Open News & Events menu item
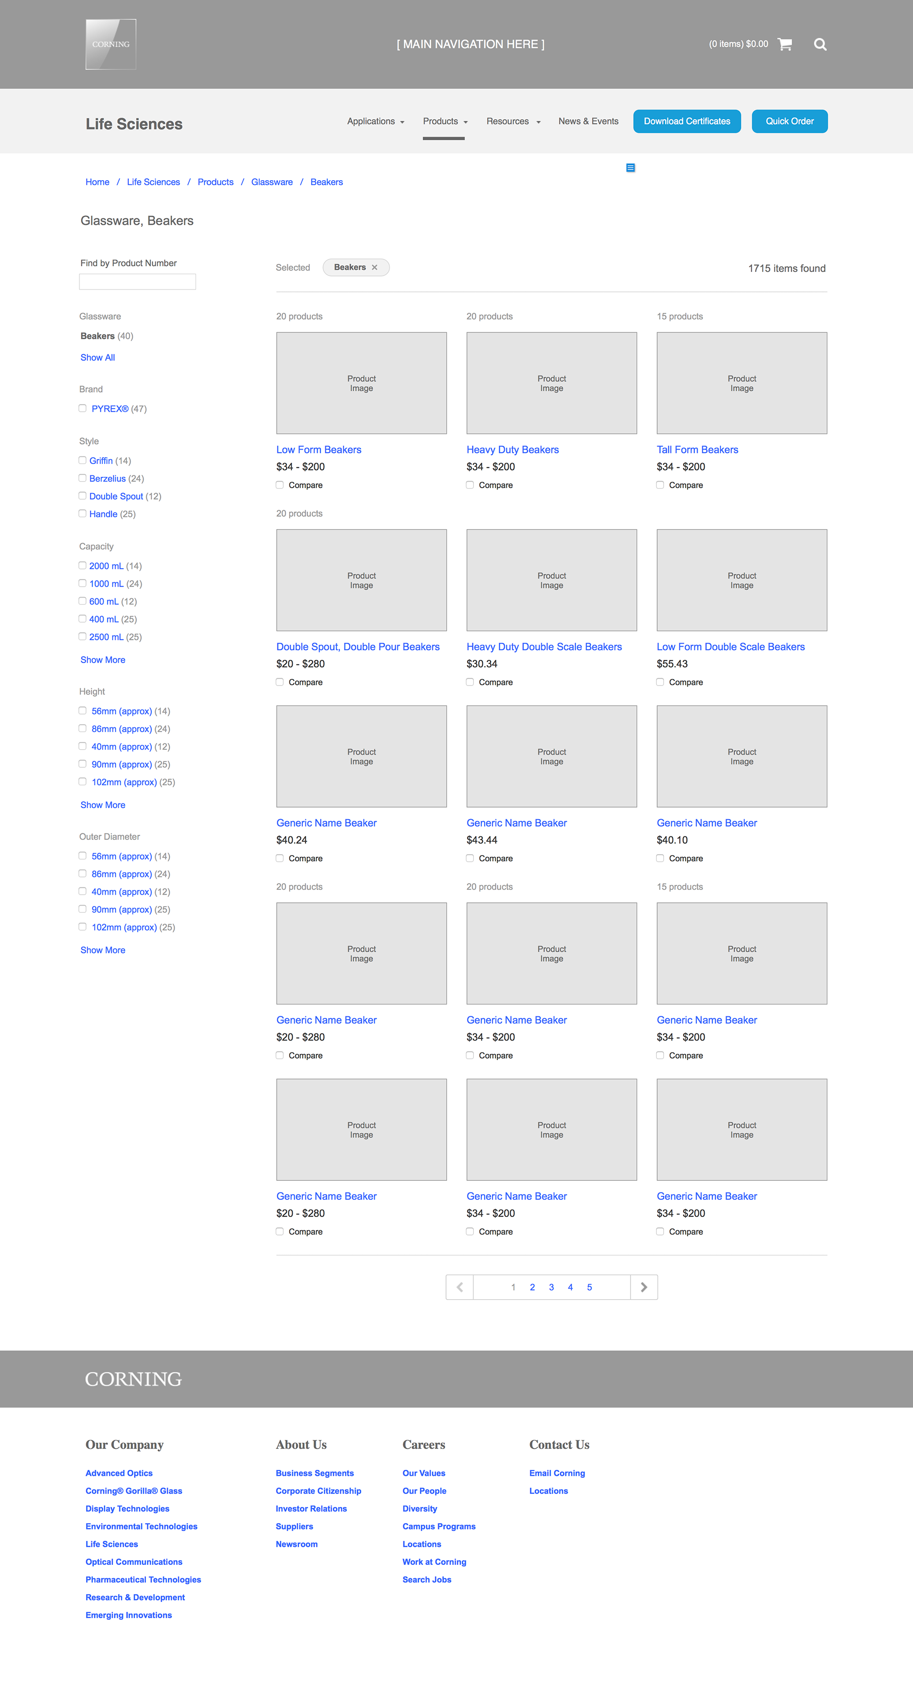 click(x=588, y=122)
